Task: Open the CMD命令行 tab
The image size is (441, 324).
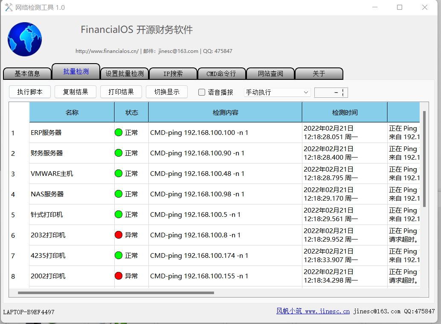Action: pos(221,73)
